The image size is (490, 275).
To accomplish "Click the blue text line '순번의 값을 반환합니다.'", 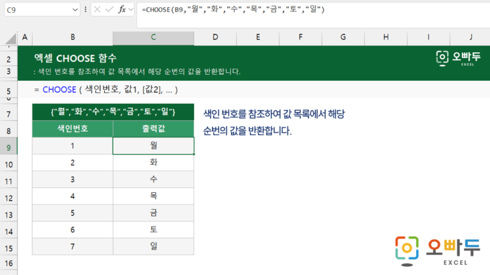I will 248,131.
